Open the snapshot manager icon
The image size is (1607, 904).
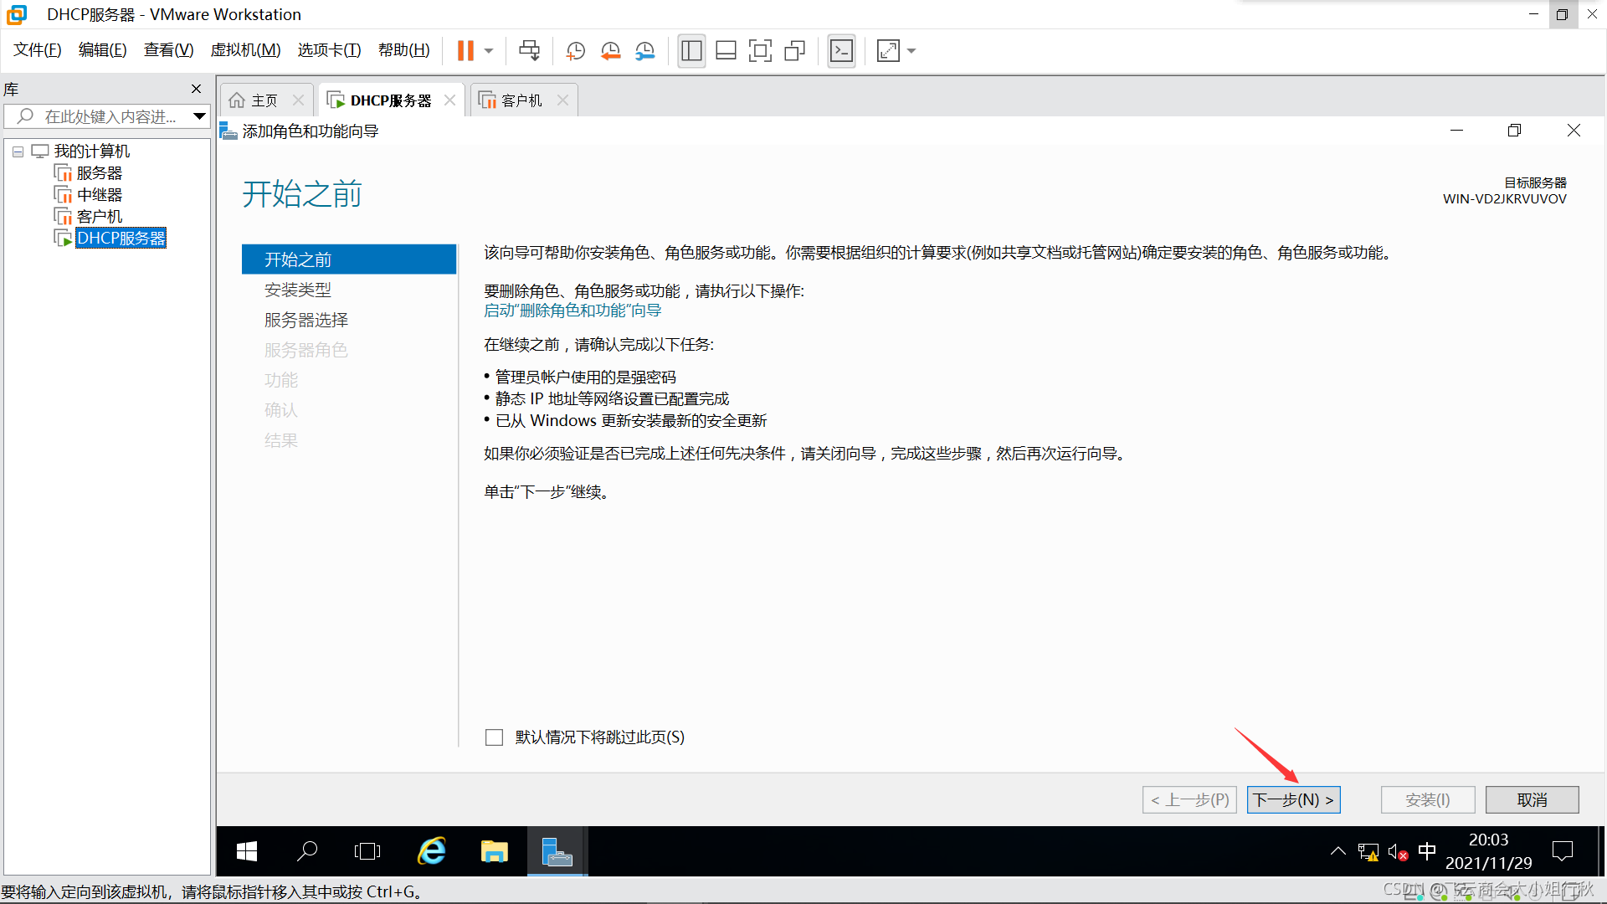tap(645, 51)
